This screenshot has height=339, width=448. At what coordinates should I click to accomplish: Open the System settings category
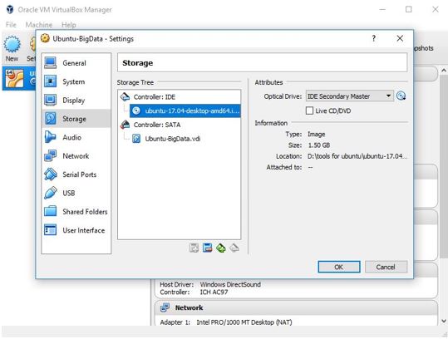(x=76, y=81)
